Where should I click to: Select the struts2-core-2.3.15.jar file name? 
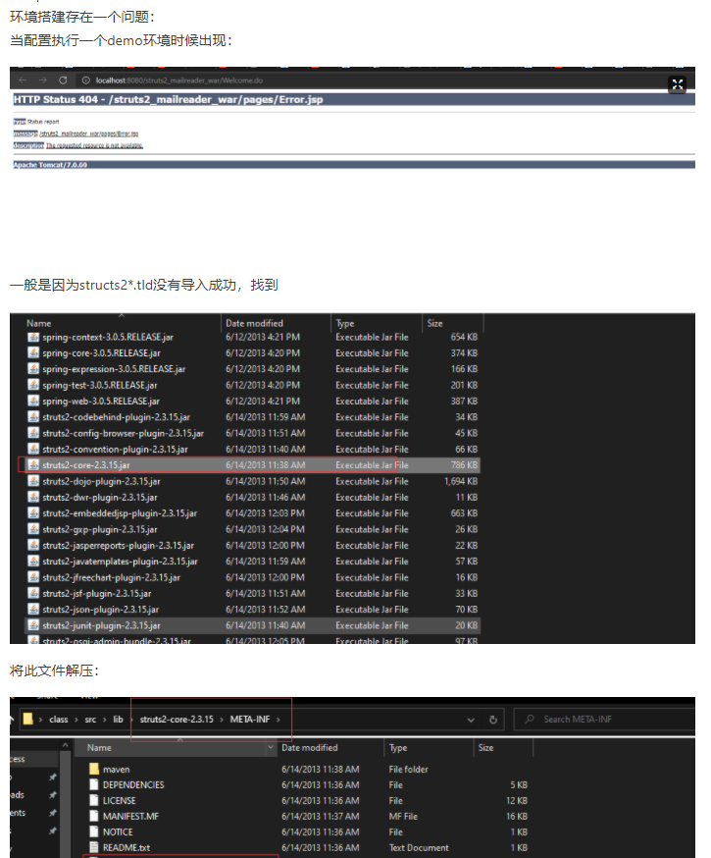coord(85,465)
